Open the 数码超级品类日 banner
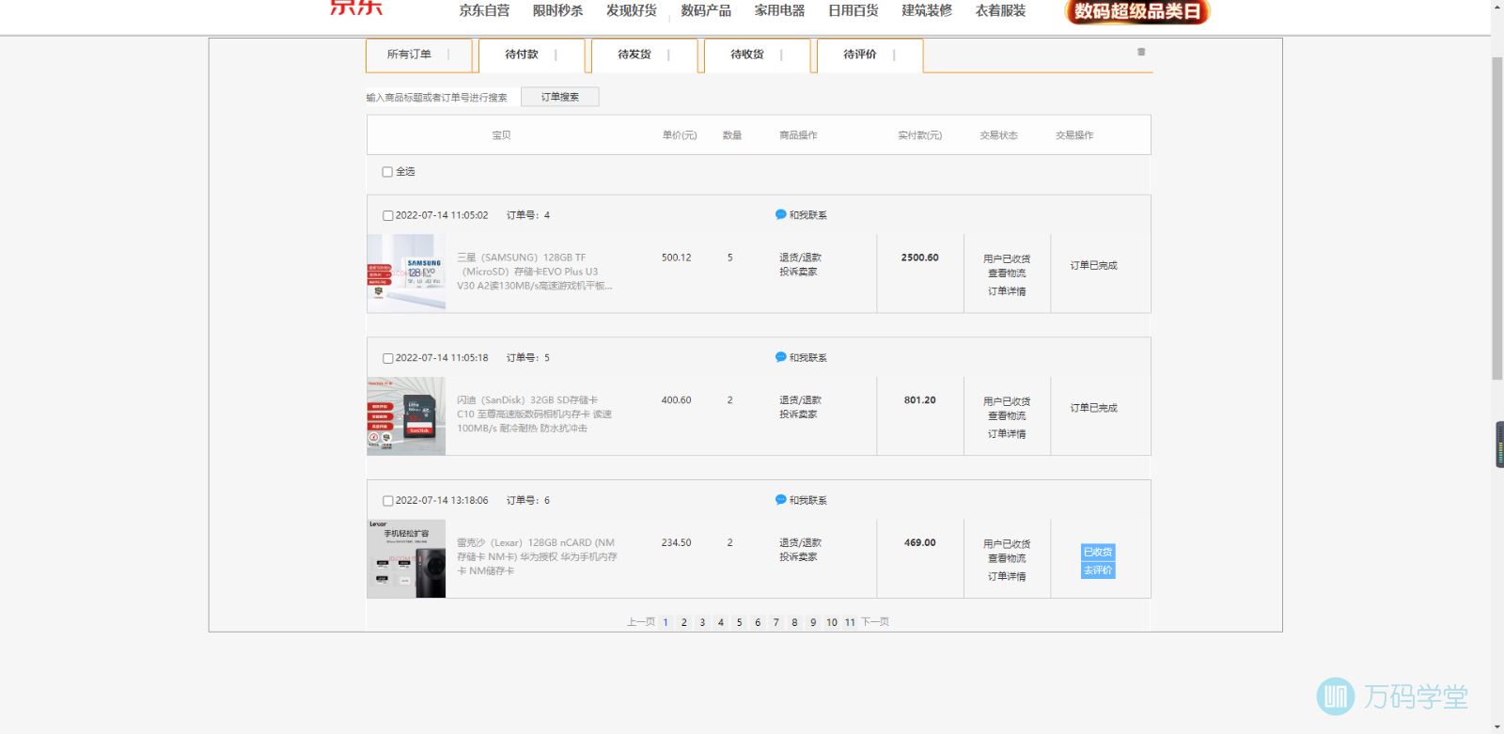This screenshot has height=734, width=1504. (x=1136, y=11)
